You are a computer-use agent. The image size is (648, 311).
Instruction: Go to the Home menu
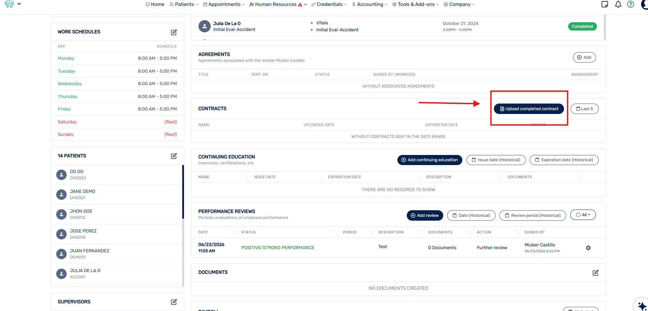[x=155, y=4]
